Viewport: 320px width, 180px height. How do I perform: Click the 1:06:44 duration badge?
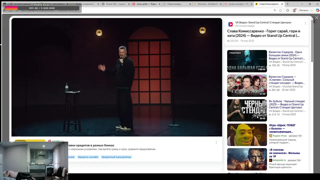click(261, 69)
